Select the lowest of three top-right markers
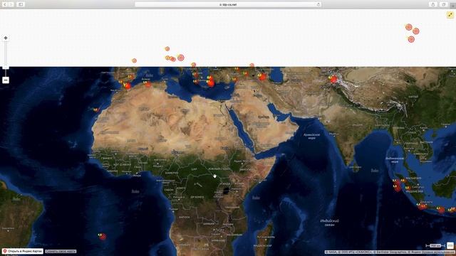This screenshot has height=256, width=456. click(x=411, y=40)
